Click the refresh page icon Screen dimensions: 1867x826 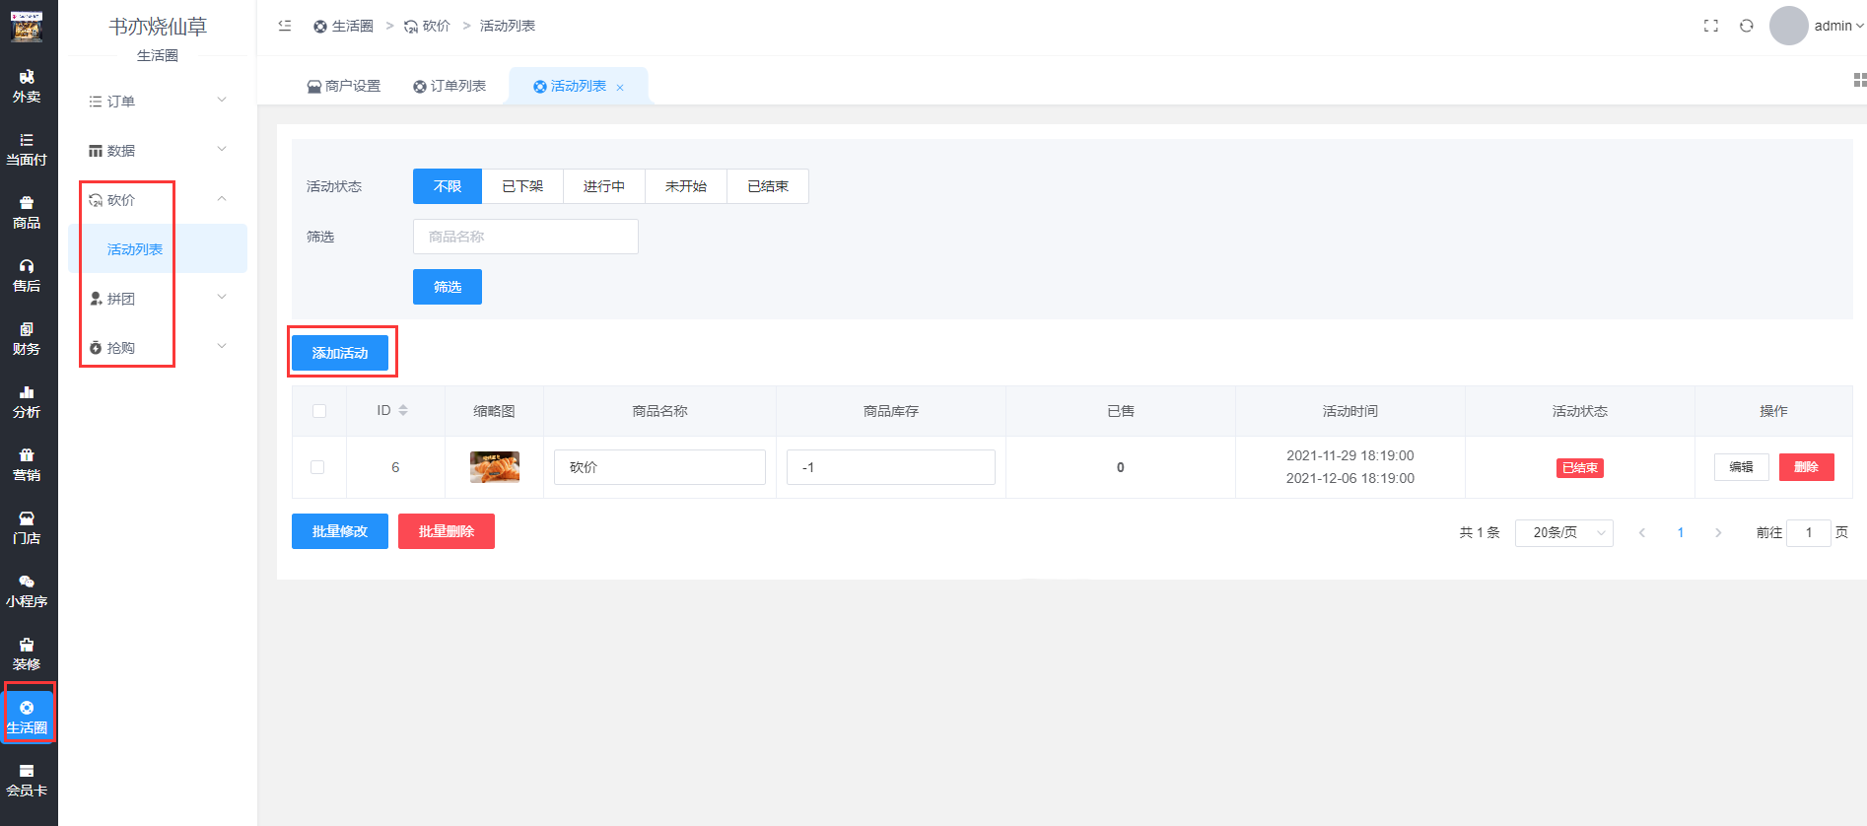[1747, 26]
